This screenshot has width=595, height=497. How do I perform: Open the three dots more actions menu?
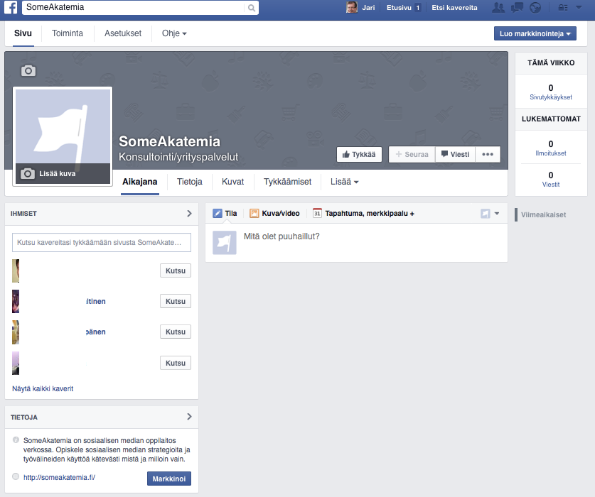coord(488,154)
